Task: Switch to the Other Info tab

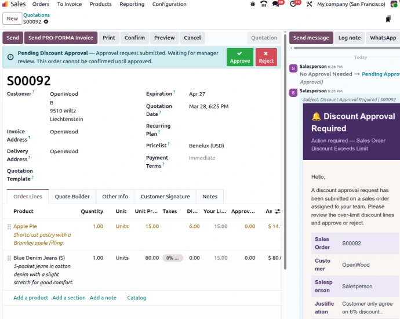Action: [115, 197]
